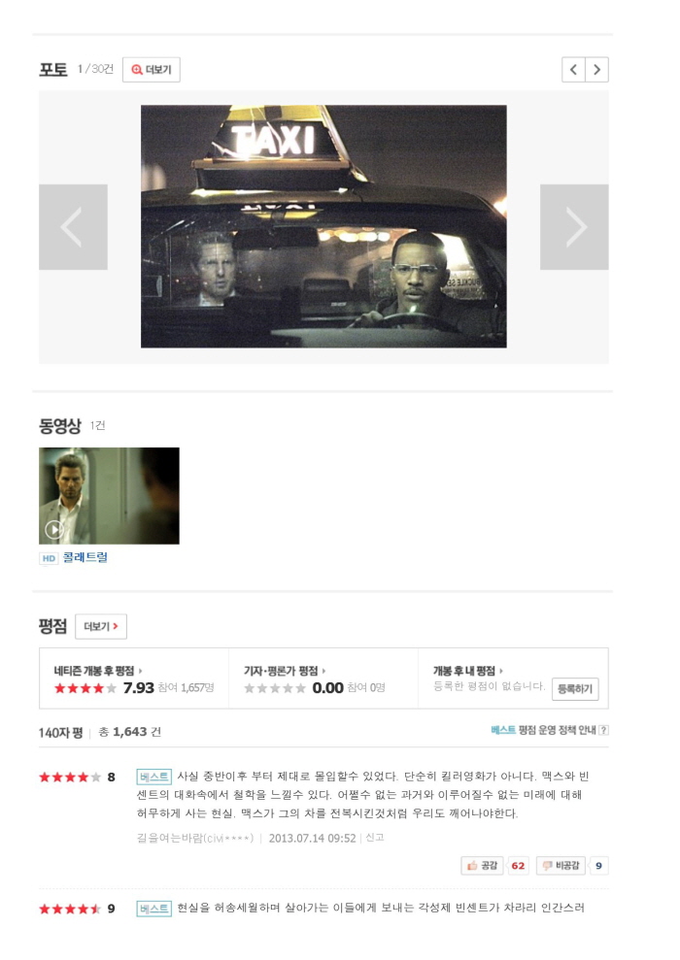This screenshot has width=680, height=960.
Task: Click the 베스트 badge on second review
Action: [x=153, y=909]
